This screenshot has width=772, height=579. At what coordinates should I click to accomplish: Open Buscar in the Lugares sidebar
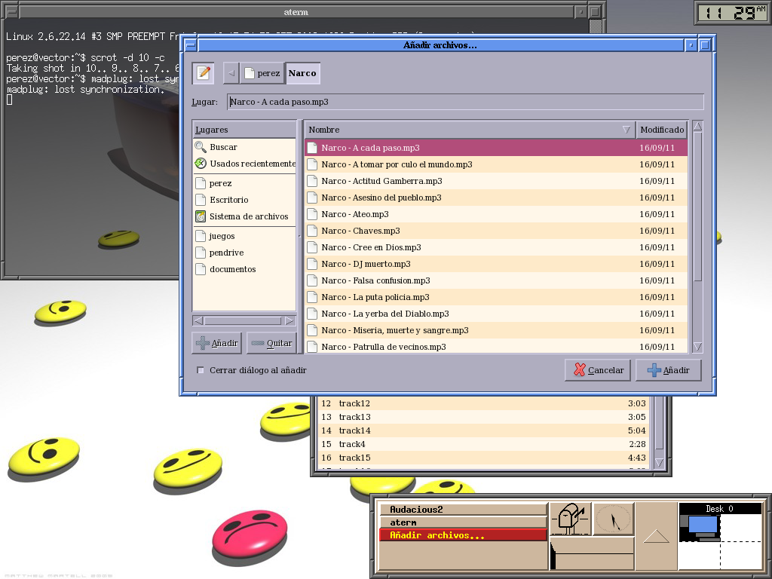[244, 147]
